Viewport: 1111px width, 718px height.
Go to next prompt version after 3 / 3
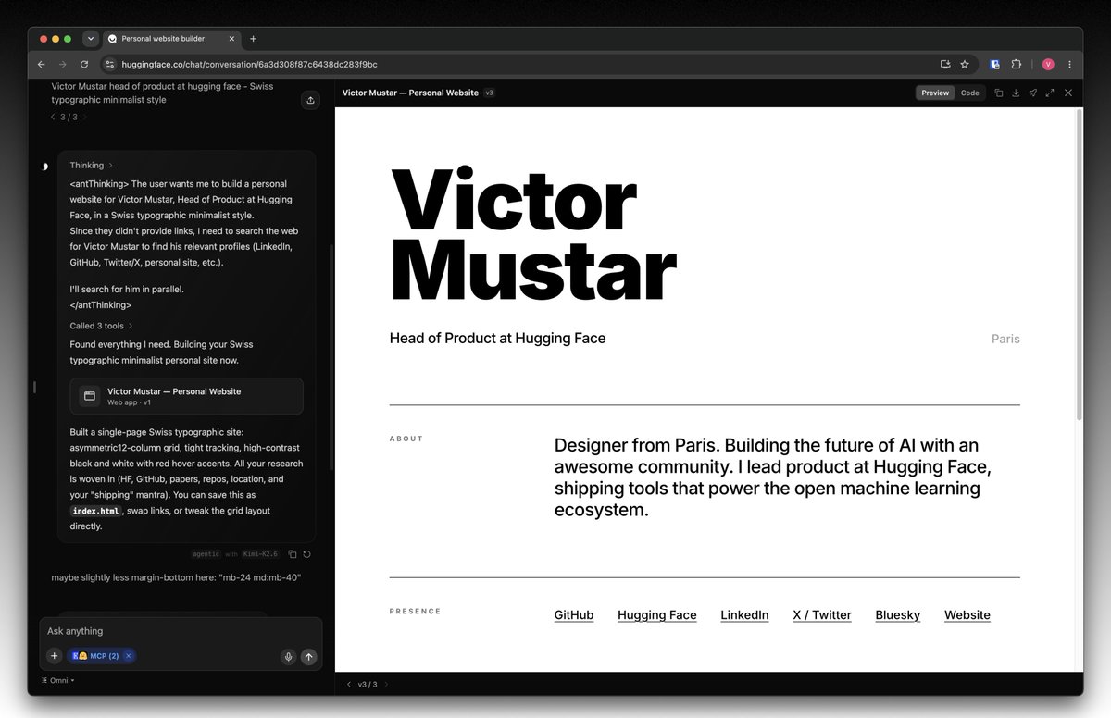pos(86,118)
